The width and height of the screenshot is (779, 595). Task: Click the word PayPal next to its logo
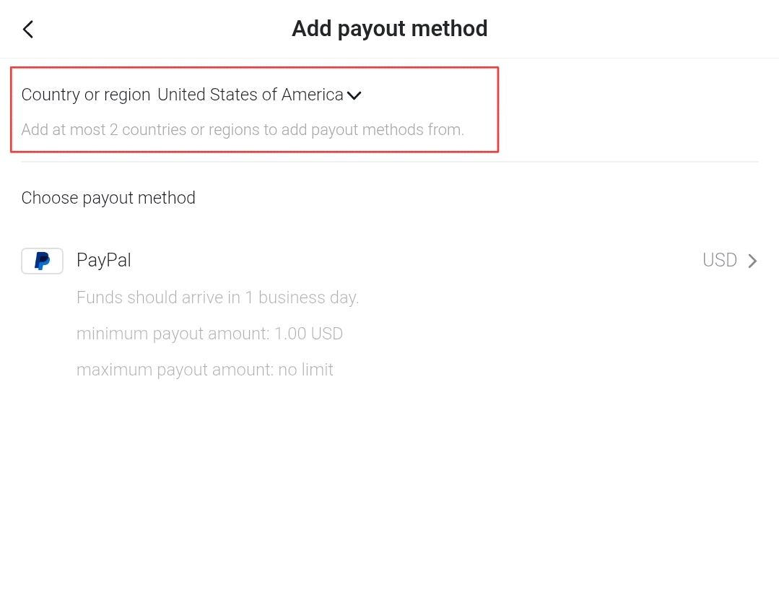coord(104,261)
